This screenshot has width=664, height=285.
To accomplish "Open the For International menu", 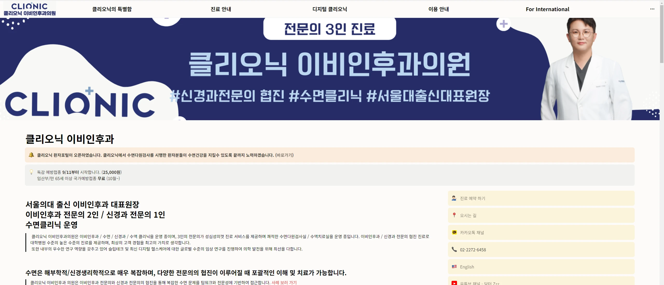I will click(x=548, y=9).
